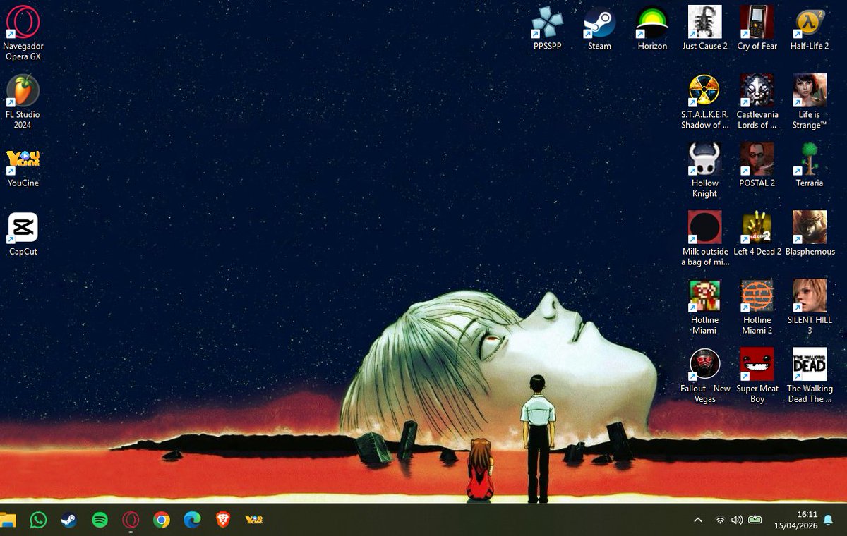
Task: Select the Terraria tree icon
Action: (810, 165)
